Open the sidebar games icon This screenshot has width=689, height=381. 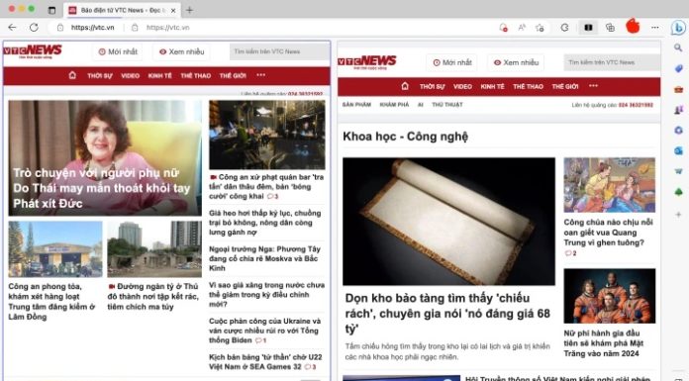678,110
